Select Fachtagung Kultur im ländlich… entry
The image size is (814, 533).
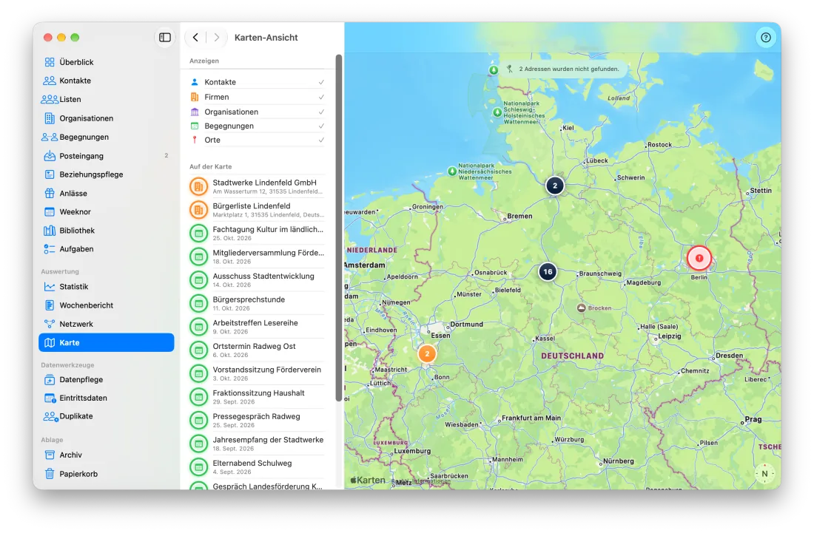pos(258,234)
